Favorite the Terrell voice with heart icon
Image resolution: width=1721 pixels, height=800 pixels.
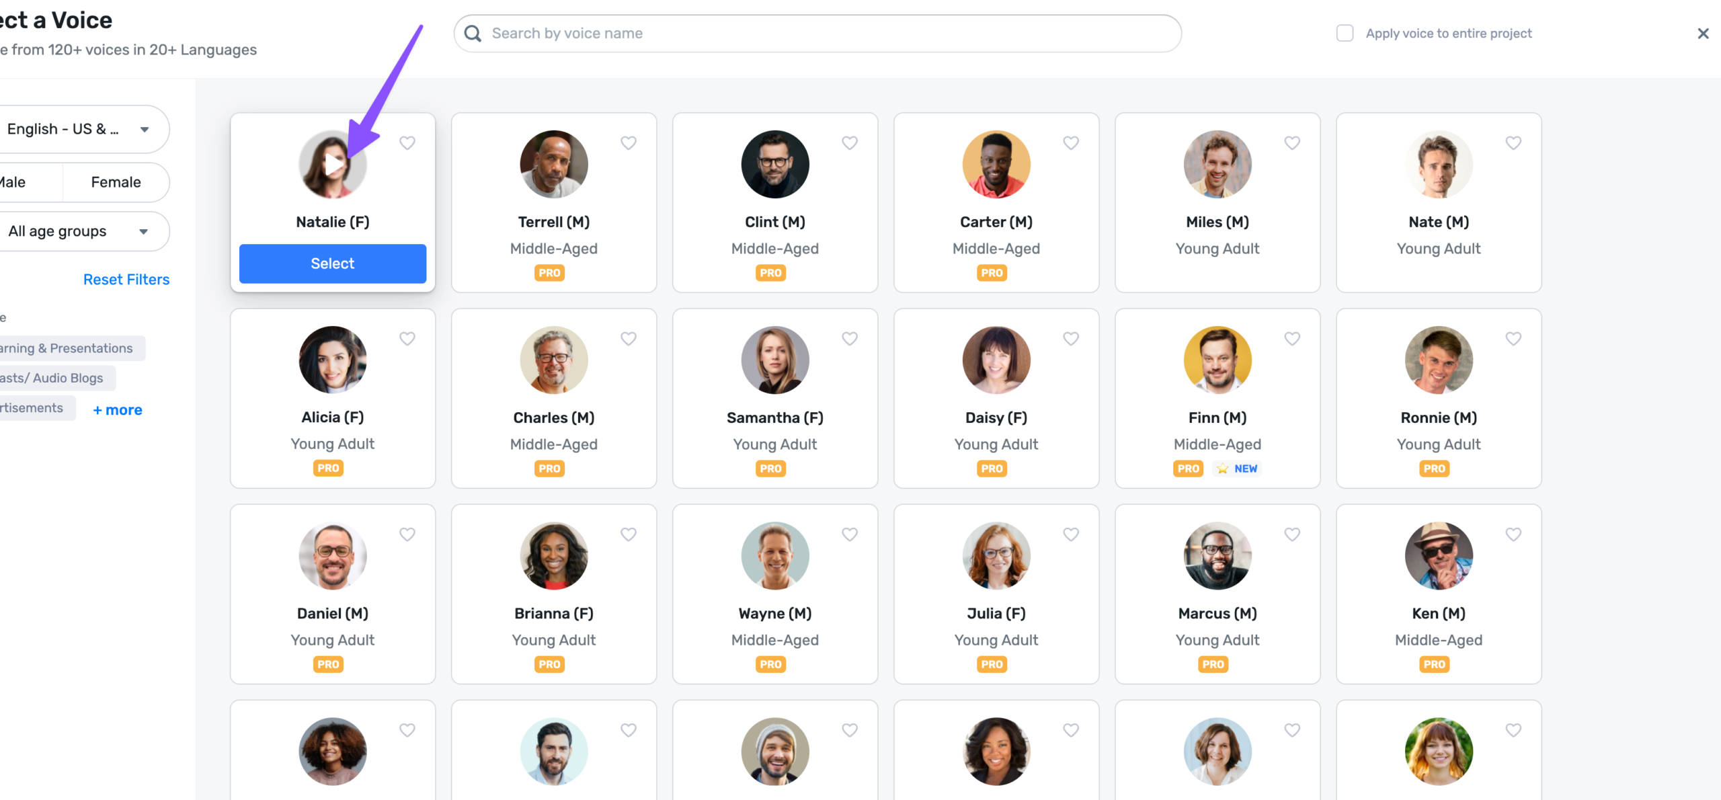[x=629, y=143]
